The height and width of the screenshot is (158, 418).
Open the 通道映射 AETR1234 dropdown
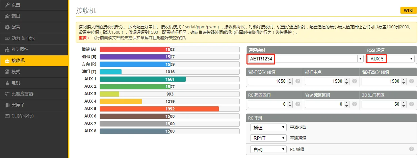305,59
